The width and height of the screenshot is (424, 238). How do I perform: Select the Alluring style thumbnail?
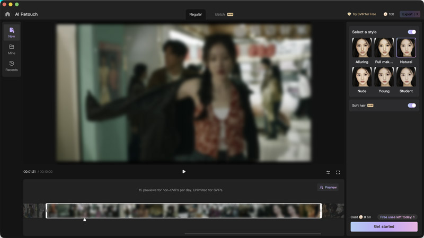click(362, 48)
